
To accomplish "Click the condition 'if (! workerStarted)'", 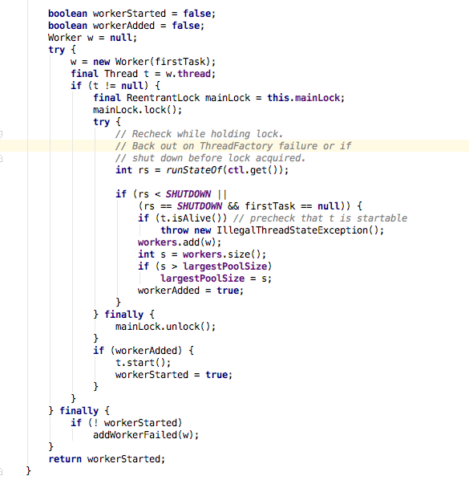I will [x=127, y=423].
